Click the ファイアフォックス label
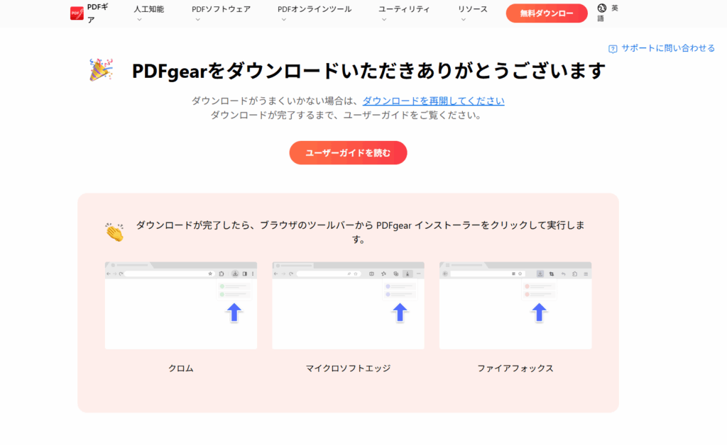The image size is (727, 445). point(515,368)
